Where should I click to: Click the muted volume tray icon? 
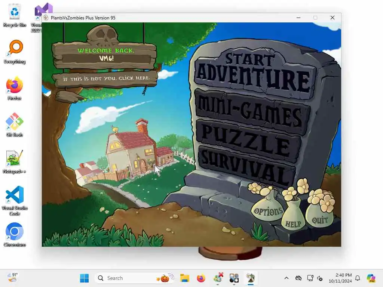320,278
